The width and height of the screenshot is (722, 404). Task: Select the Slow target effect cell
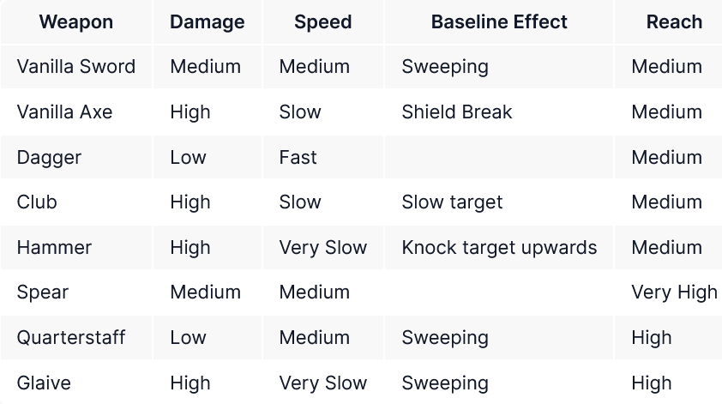[452, 202]
